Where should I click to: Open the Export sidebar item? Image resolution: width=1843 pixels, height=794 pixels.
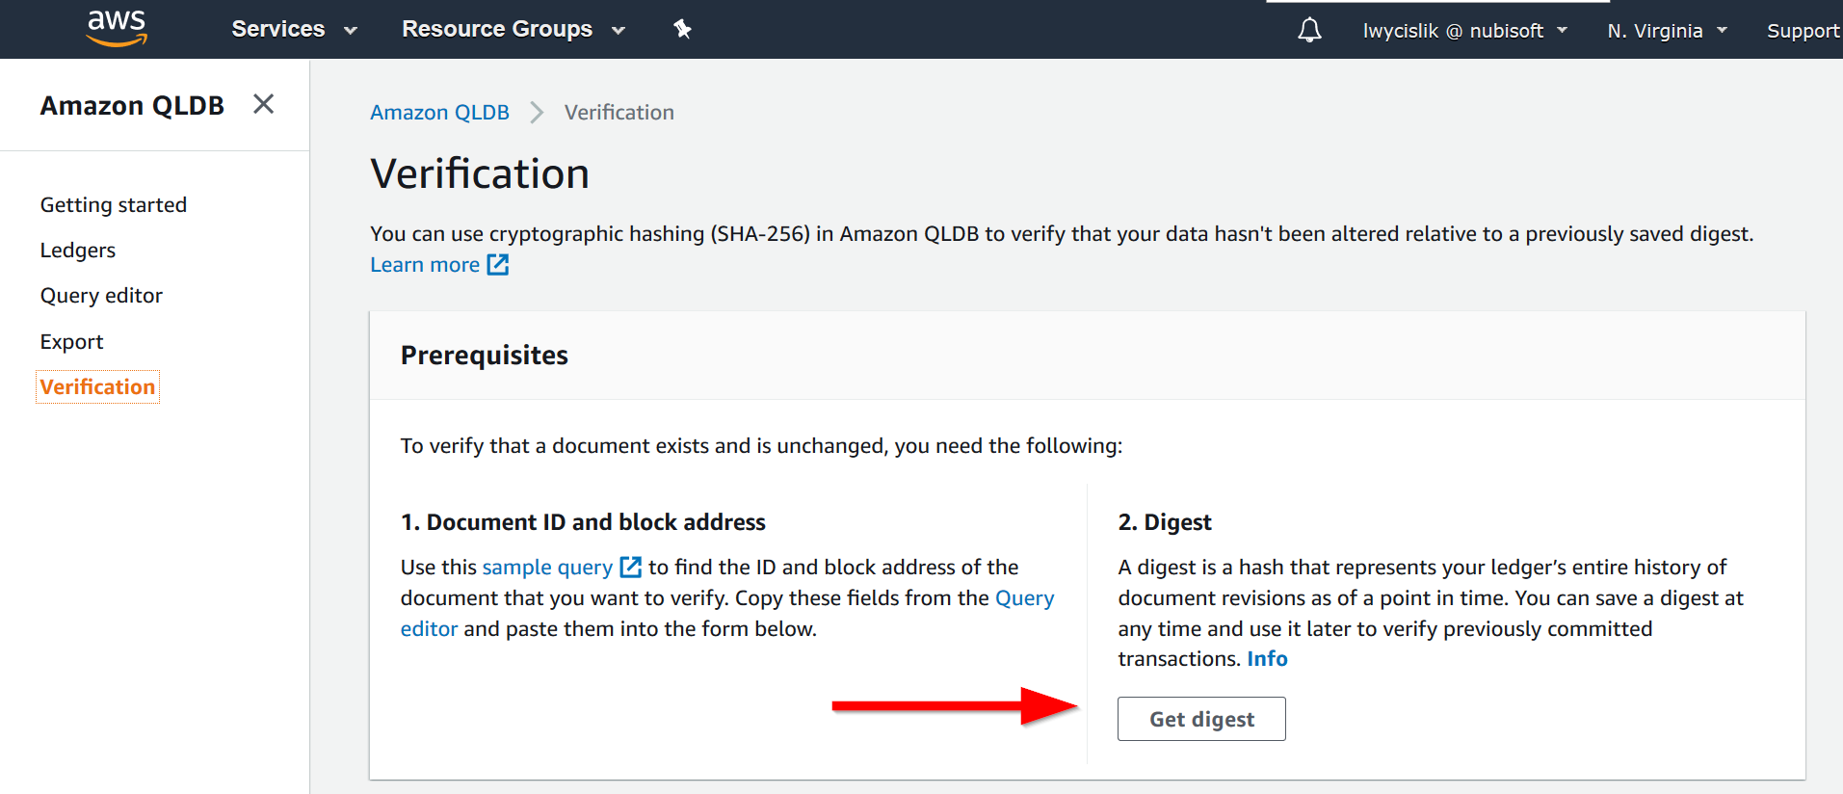click(x=71, y=342)
